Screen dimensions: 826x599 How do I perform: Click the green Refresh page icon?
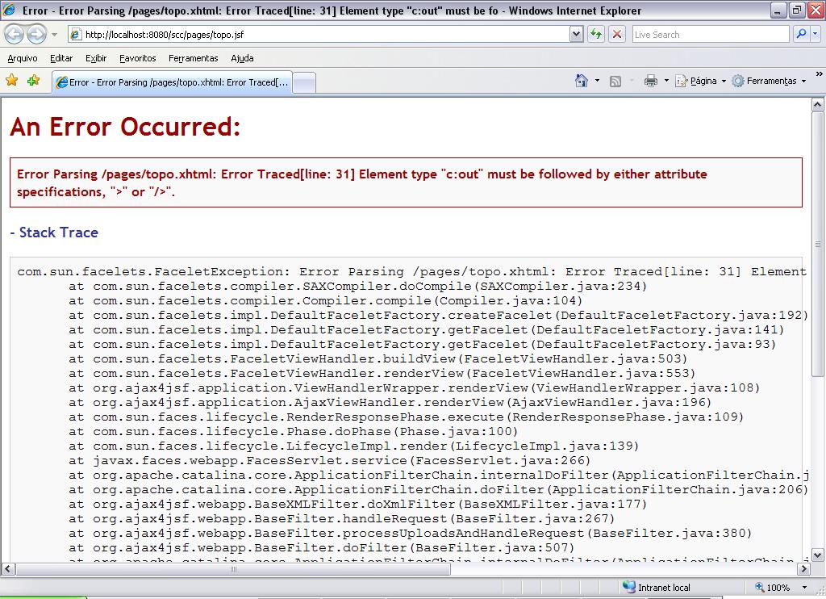click(596, 34)
